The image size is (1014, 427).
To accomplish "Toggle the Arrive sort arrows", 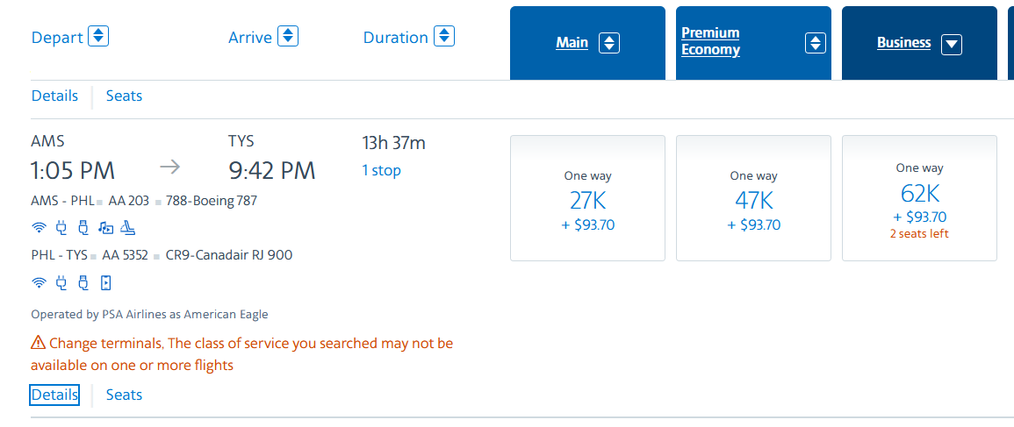I will click(287, 36).
